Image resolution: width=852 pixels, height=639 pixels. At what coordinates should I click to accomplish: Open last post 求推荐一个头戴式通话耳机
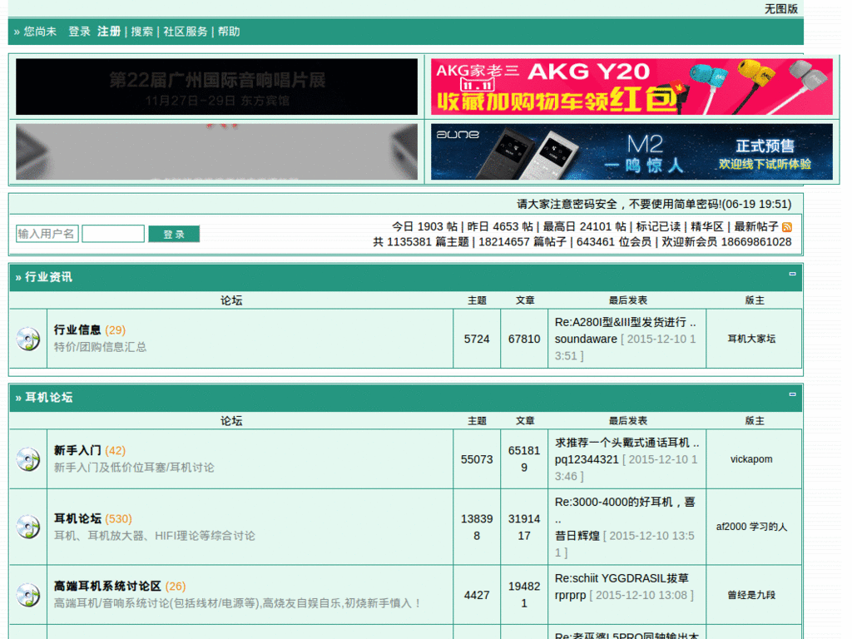click(627, 443)
